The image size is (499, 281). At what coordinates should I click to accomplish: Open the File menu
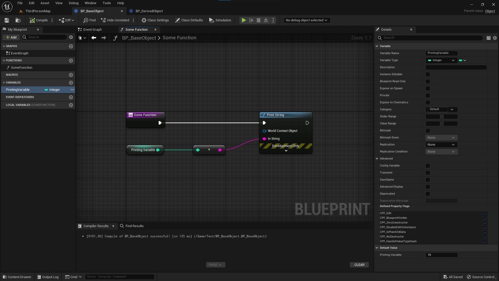(x=20, y=3)
